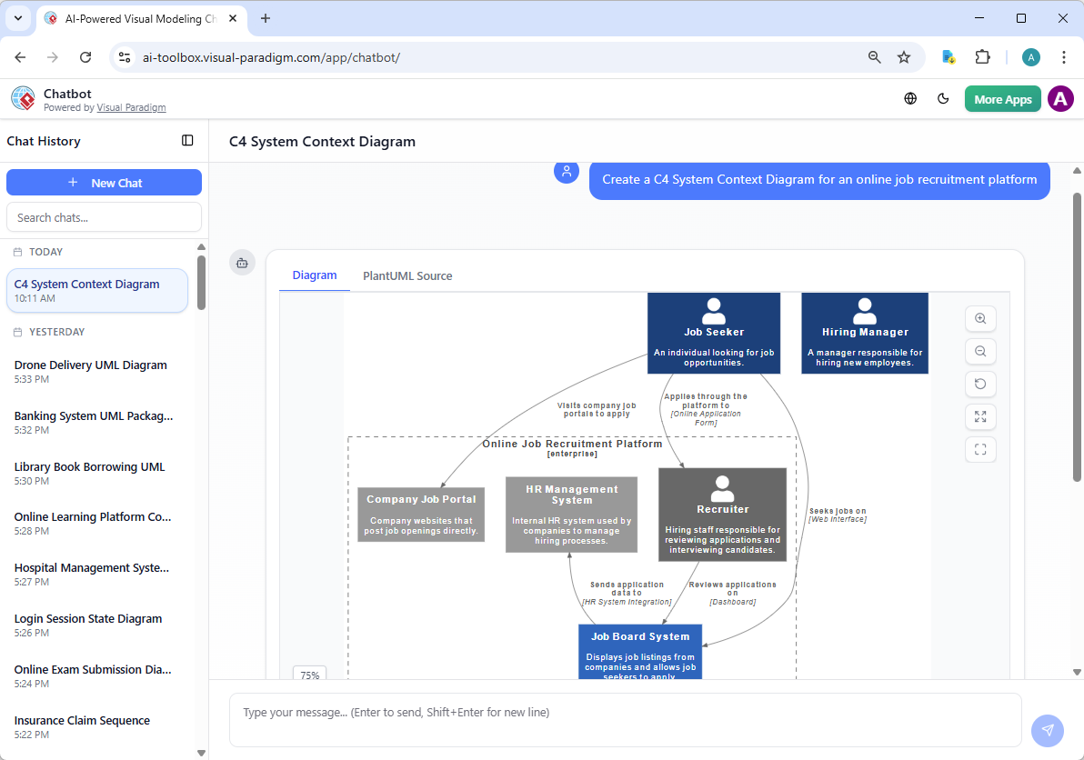Click the user profile avatar in the header
The image size is (1084, 760).
point(1060,98)
